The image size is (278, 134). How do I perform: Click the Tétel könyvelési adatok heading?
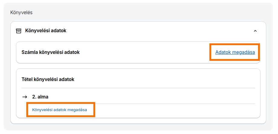pyautogui.click(x=48, y=79)
